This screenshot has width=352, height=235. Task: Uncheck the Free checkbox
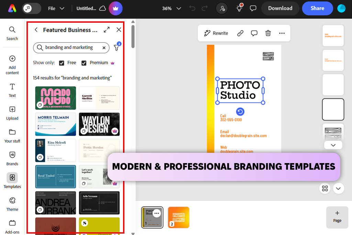click(x=62, y=63)
